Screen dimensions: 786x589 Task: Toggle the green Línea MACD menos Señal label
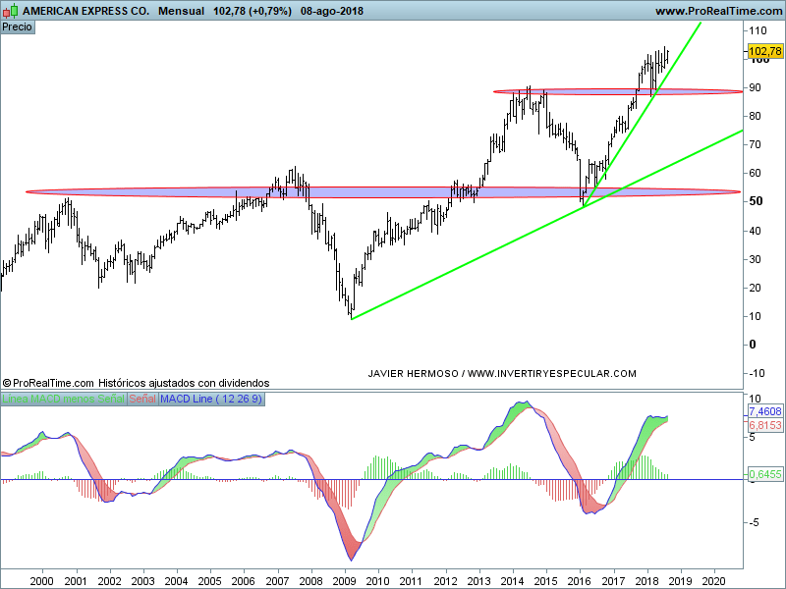coord(63,400)
